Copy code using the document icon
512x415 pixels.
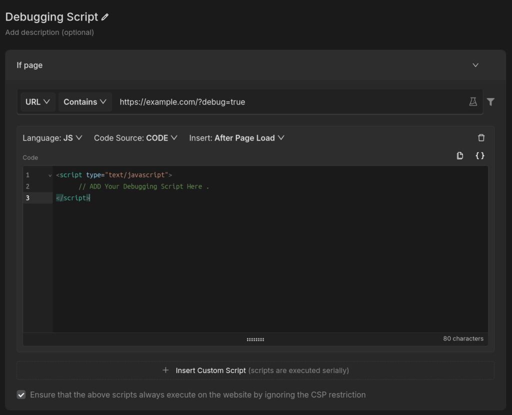click(460, 155)
